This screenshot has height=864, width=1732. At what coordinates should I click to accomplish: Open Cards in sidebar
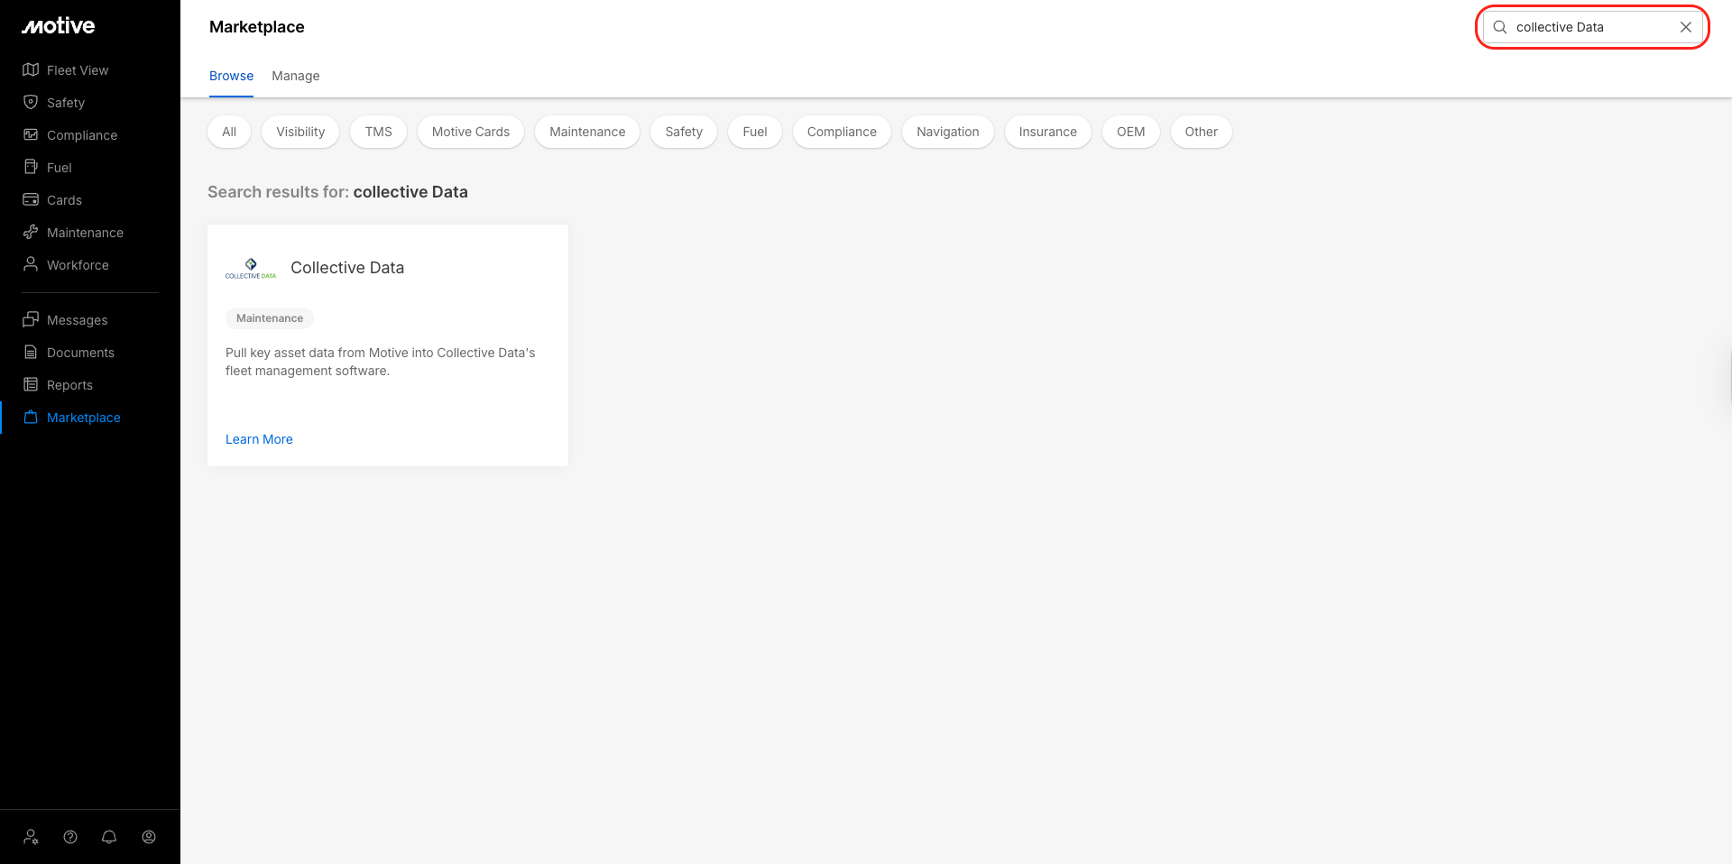[64, 200]
